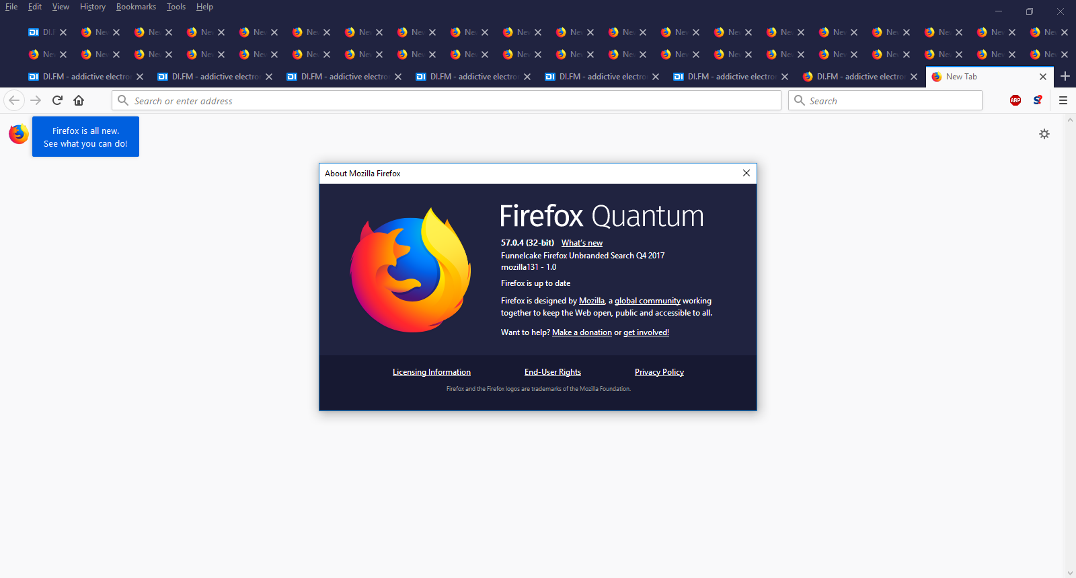Open Licensing Information link

click(432, 372)
